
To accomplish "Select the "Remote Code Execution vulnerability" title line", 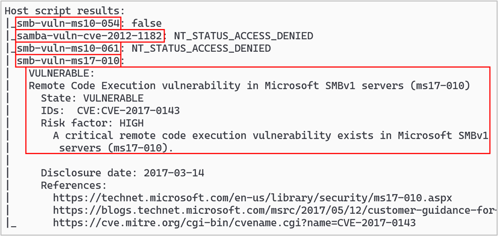I will tap(249, 86).
